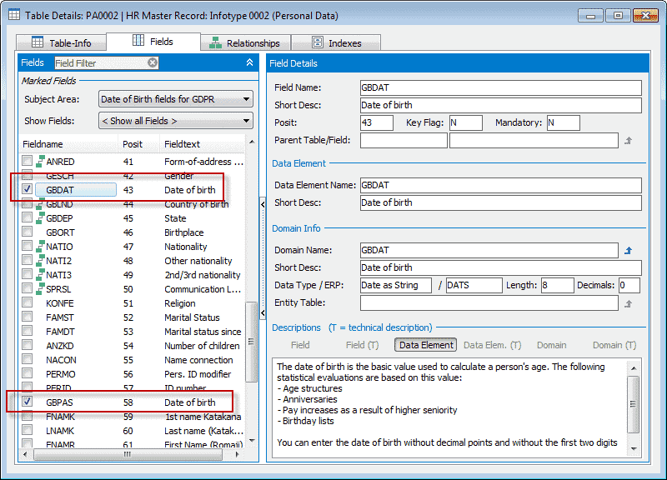Mark the KONFE Religion checkbox
Image resolution: width=667 pixels, height=480 pixels.
(28, 302)
